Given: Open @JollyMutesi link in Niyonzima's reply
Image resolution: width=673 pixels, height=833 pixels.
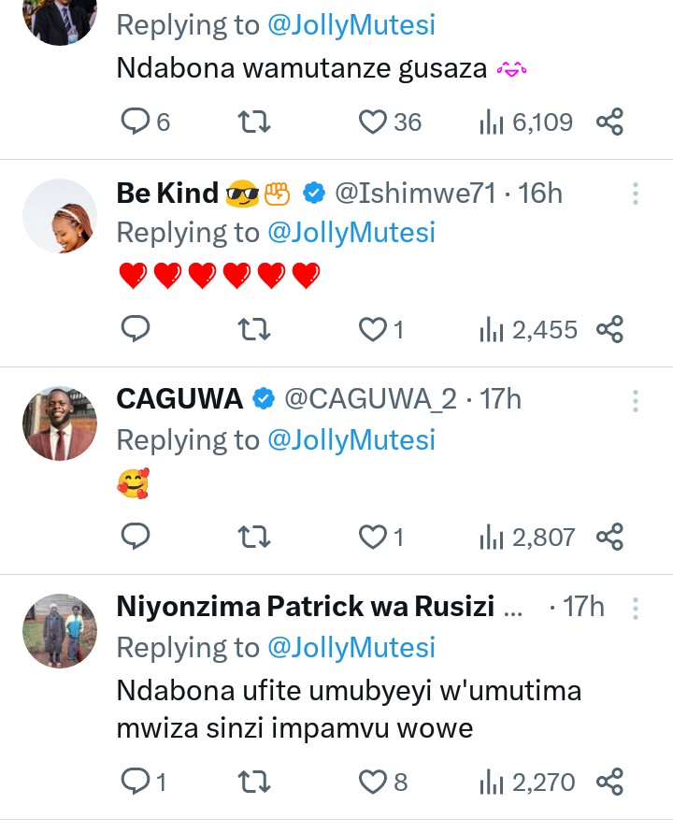Looking at the screenshot, I should point(351,648).
